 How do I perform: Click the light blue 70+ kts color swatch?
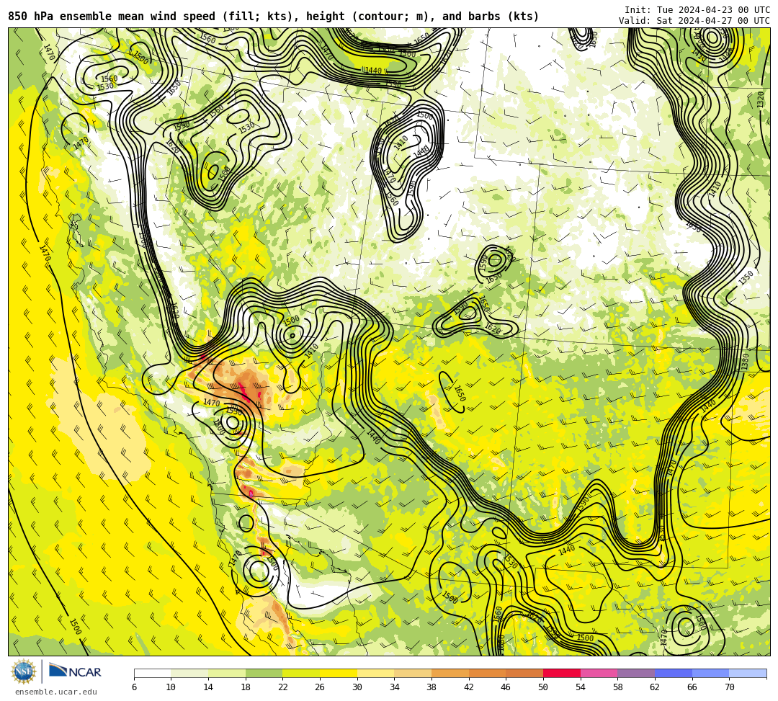[x=748, y=673]
